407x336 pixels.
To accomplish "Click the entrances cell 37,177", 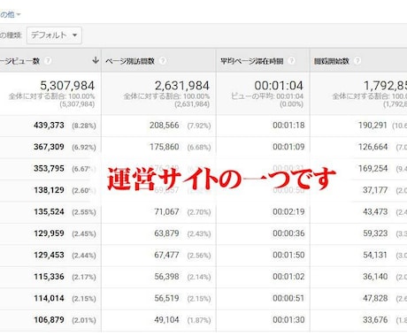I will click(375, 190).
